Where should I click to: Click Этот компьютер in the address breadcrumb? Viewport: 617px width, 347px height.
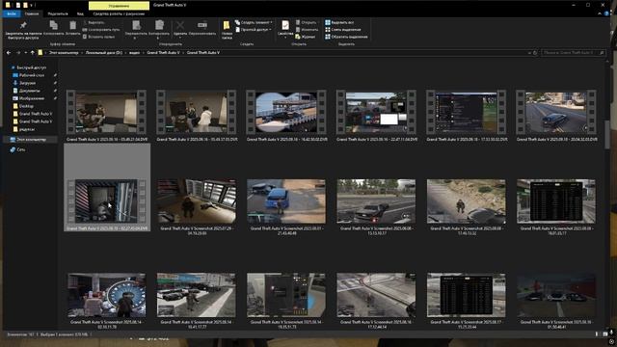tap(64, 52)
